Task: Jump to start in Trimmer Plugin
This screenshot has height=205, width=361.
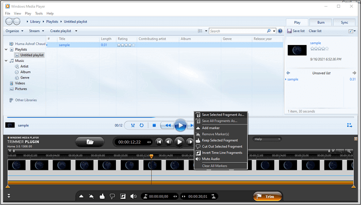Action: click(159, 142)
